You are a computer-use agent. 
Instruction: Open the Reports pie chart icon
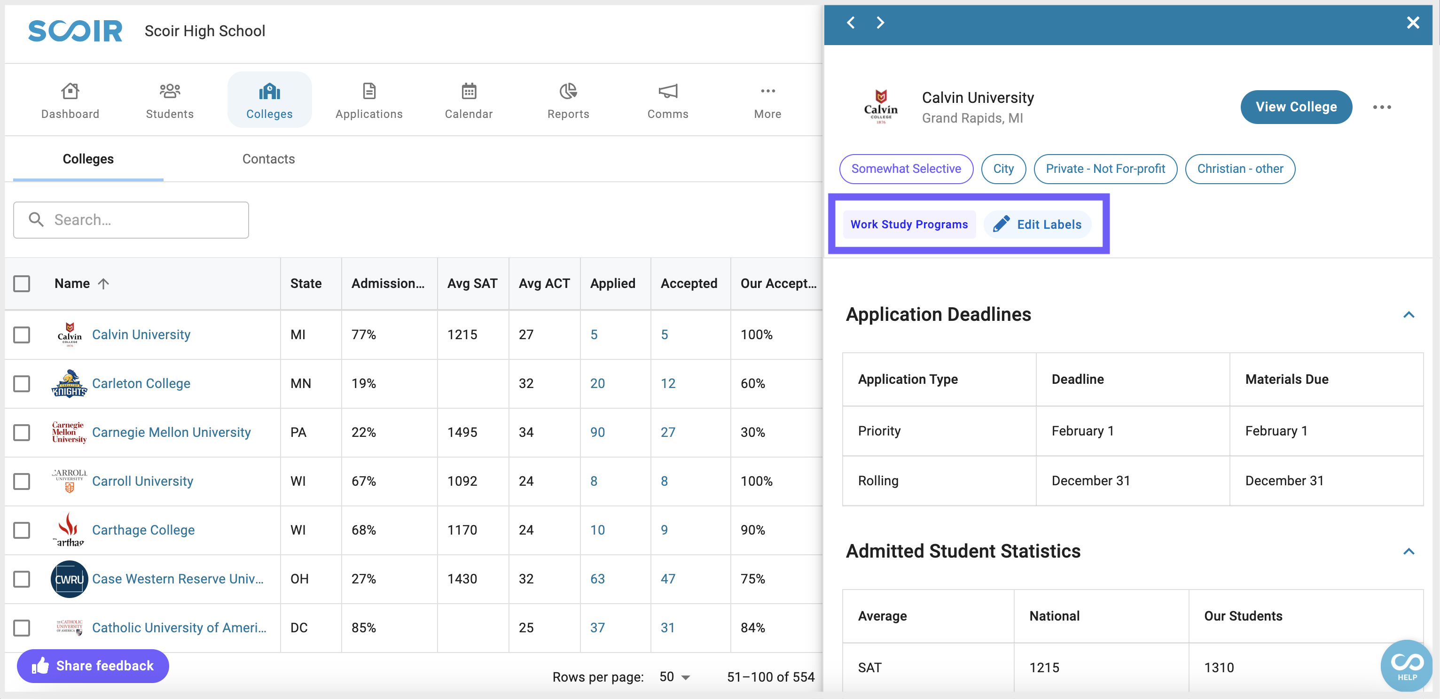[568, 91]
